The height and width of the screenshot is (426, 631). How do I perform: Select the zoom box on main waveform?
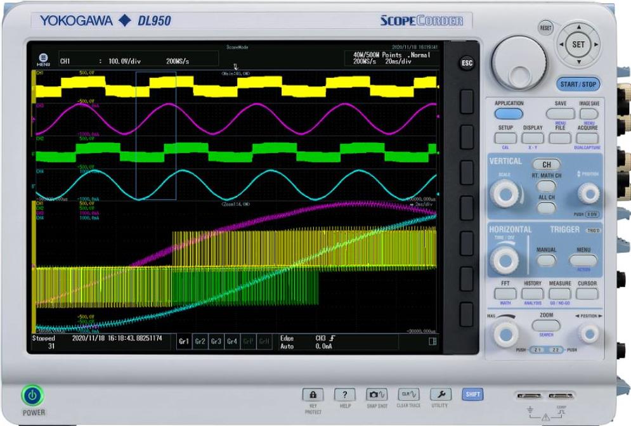pos(156,136)
